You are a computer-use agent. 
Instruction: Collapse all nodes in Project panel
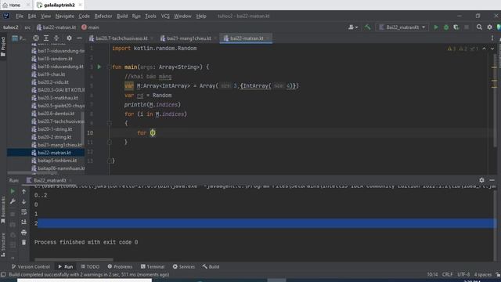pyautogui.click(x=56, y=38)
